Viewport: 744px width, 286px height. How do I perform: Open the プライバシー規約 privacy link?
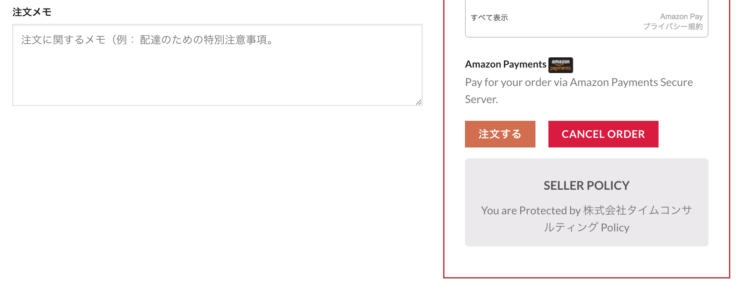coord(673,27)
